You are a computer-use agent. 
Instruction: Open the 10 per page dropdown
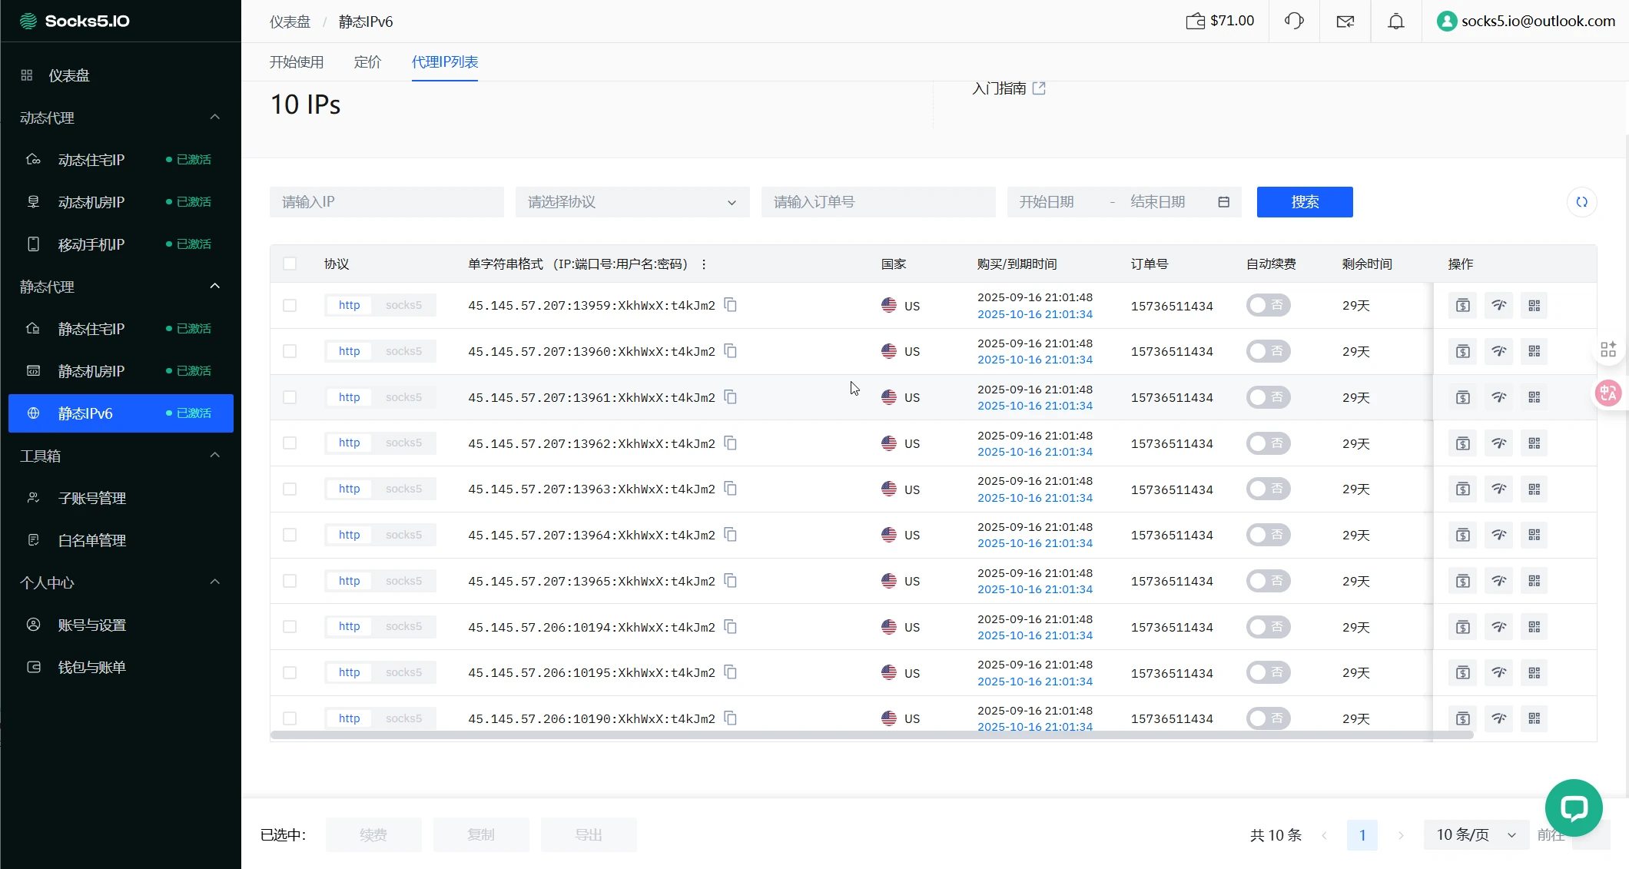point(1476,835)
